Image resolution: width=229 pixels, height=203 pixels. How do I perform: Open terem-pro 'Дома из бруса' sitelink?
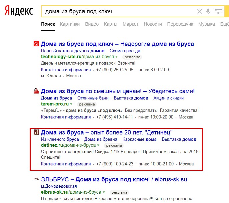pos(56,98)
